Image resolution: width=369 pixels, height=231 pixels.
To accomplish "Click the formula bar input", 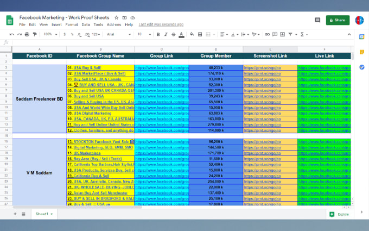I will tap(182, 42).
